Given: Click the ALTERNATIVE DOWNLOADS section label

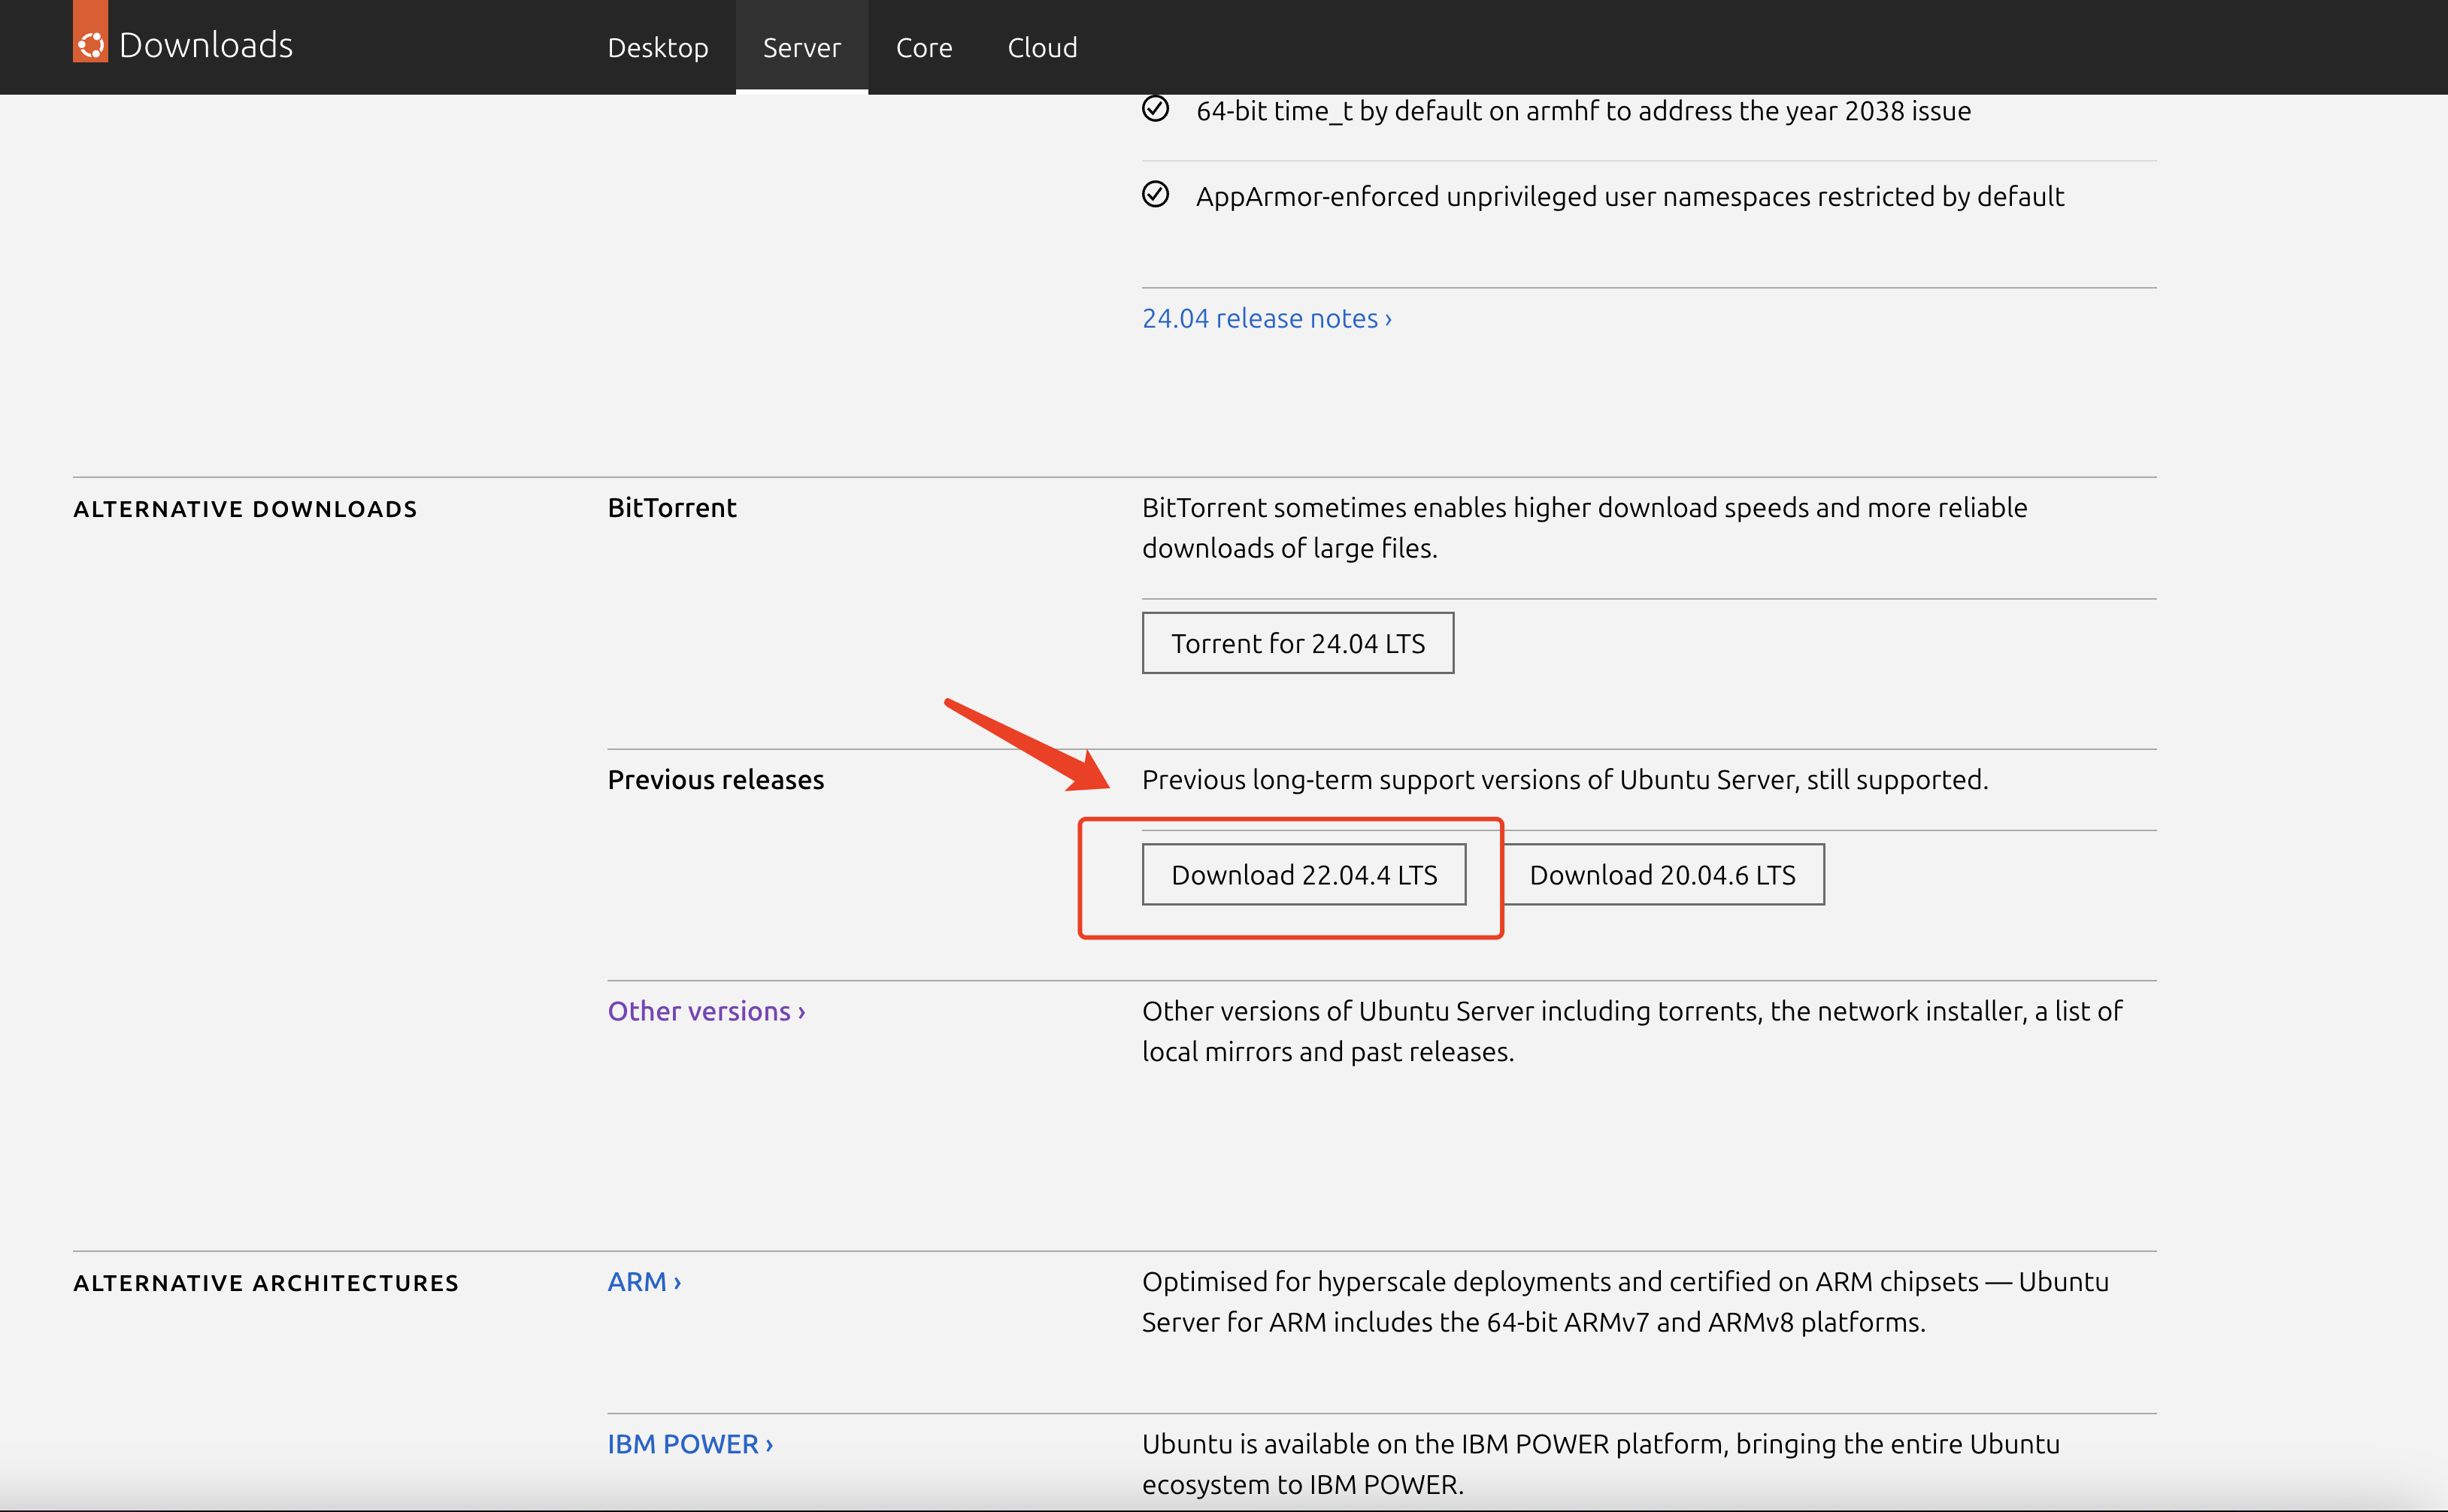Looking at the screenshot, I should coord(245,509).
